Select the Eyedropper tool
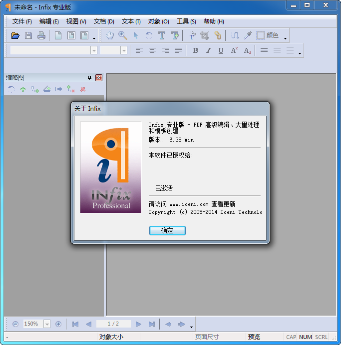Viewport: 341px width, 345px height. (x=248, y=35)
